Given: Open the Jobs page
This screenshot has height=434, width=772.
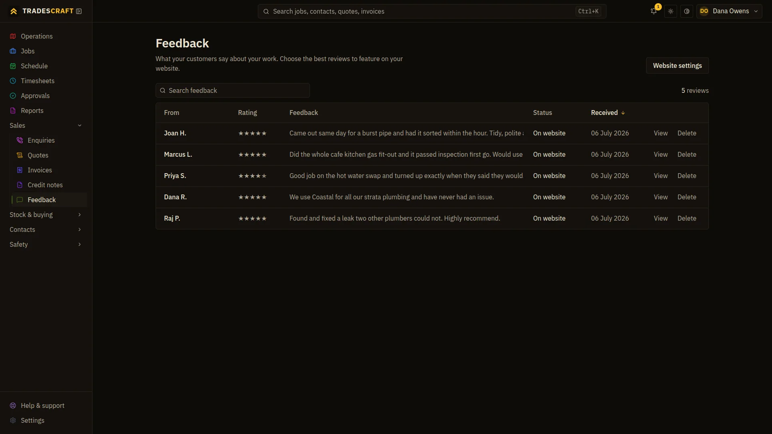Looking at the screenshot, I should pyautogui.click(x=46, y=51).
